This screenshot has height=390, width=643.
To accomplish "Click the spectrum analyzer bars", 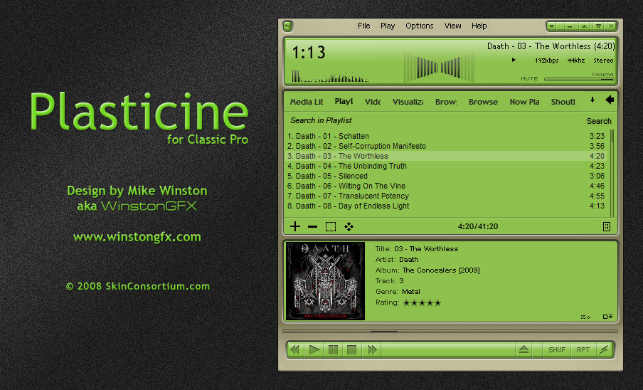I will (x=330, y=76).
